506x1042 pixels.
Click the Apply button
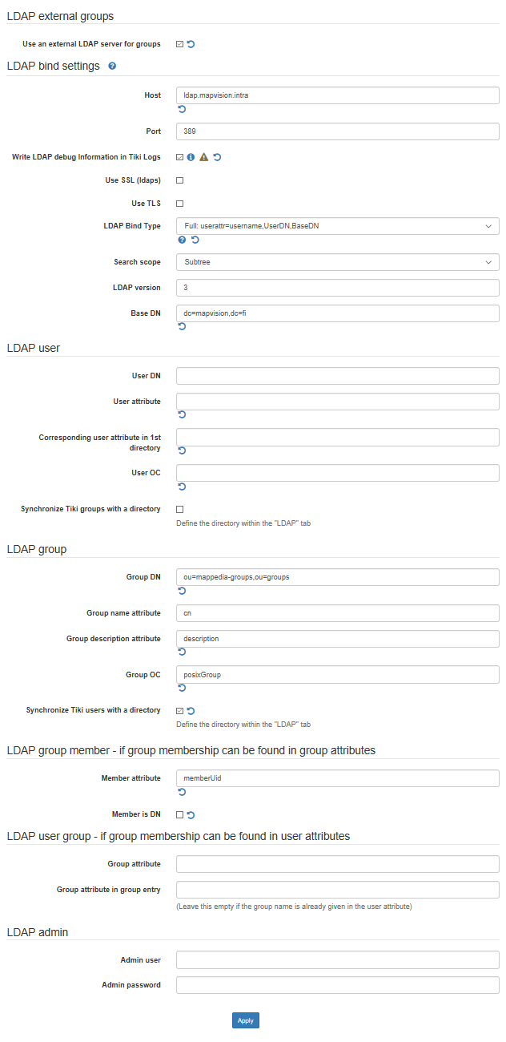tap(246, 1020)
